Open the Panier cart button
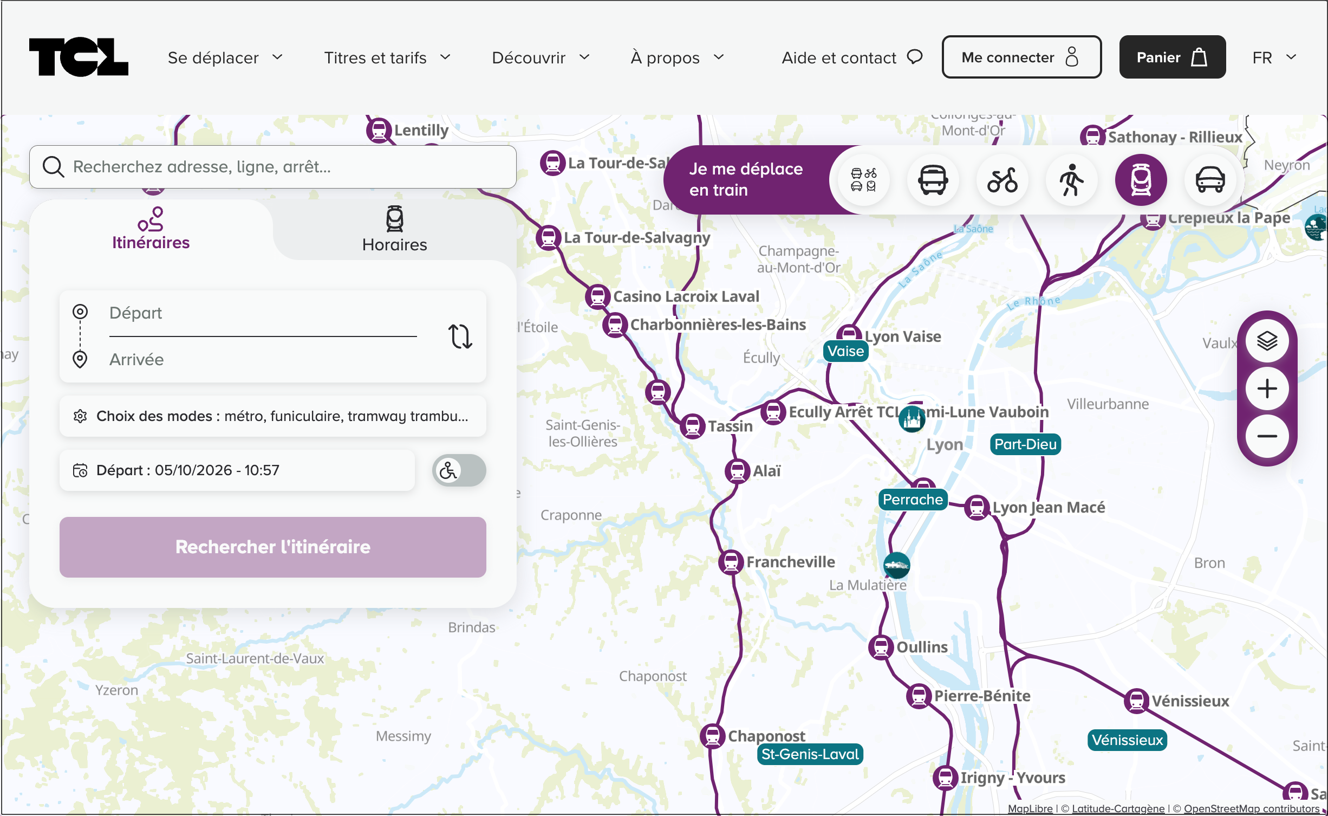 (x=1173, y=57)
